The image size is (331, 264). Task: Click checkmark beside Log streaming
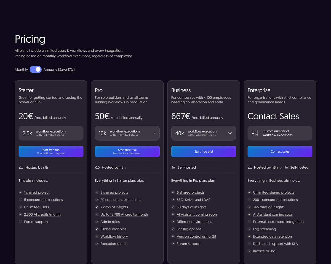249,229
